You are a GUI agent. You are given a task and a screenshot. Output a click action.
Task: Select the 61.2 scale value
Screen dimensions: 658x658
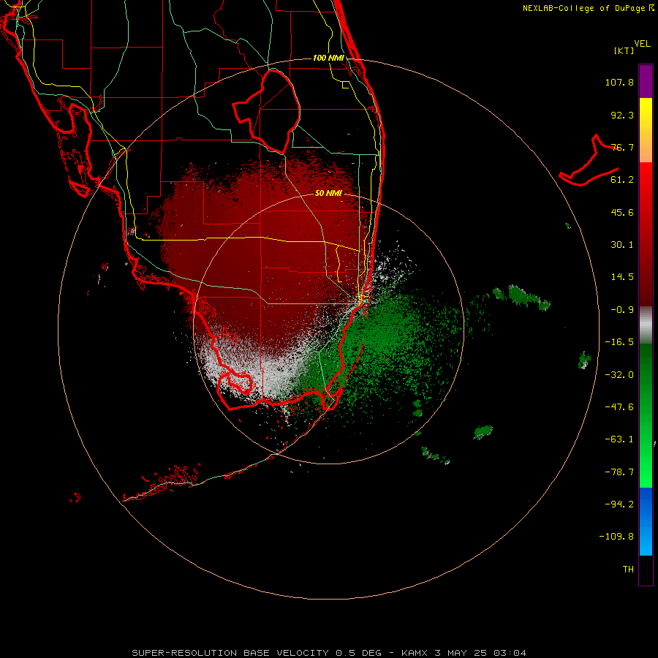pyautogui.click(x=622, y=180)
